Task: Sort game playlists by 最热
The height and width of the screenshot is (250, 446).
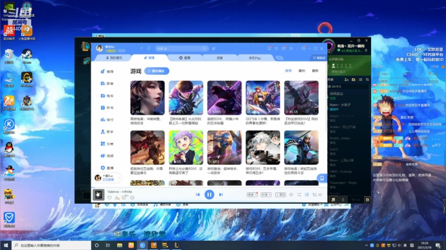Action: [x=302, y=71]
